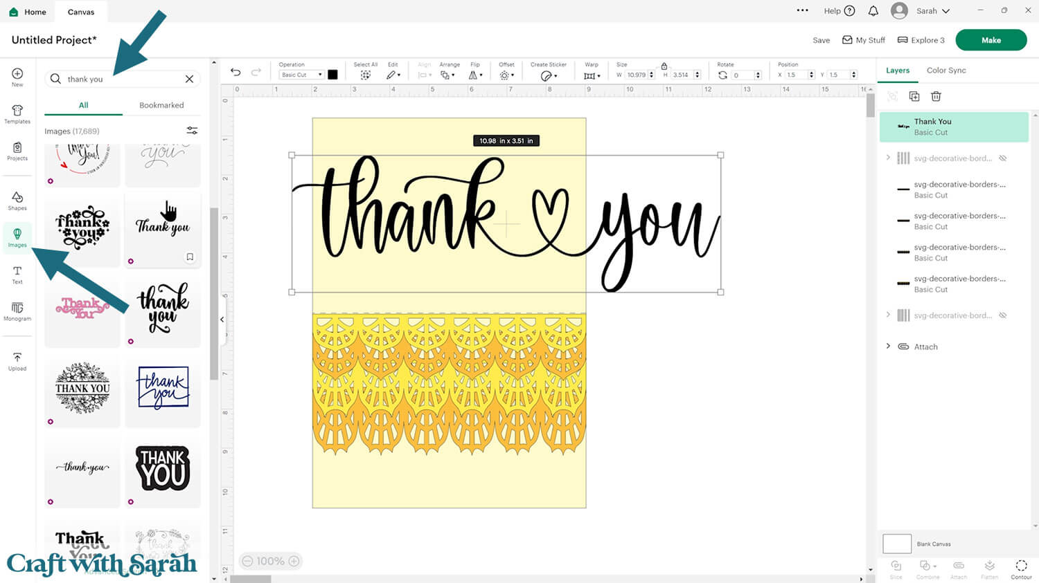This screenshot has width=1039, height=583.
Task: Click the Rotate angle input field
Action: pos(743,75)
